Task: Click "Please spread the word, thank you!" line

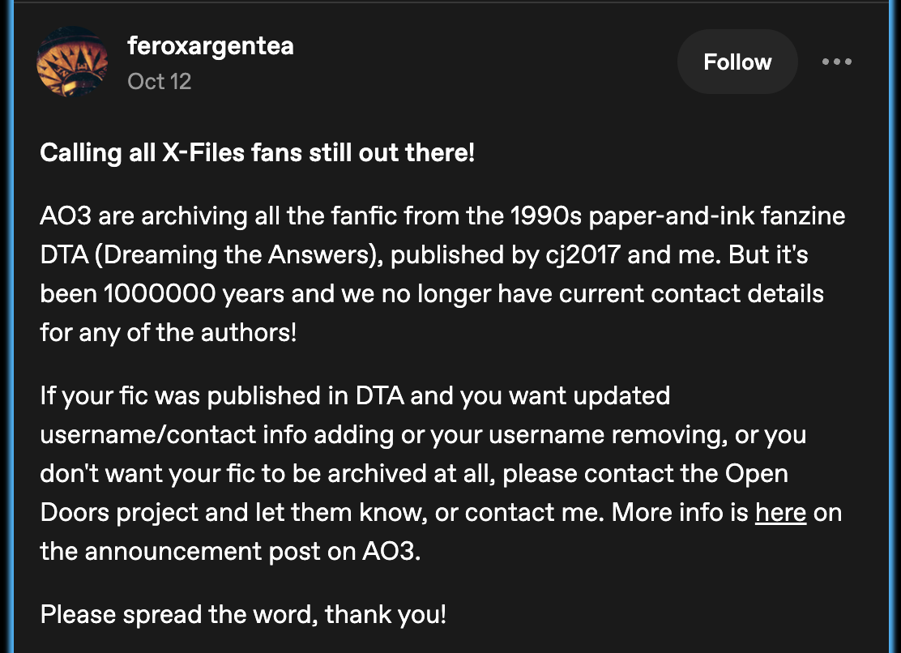Action: pyautogui.click(x=243, y=614)
